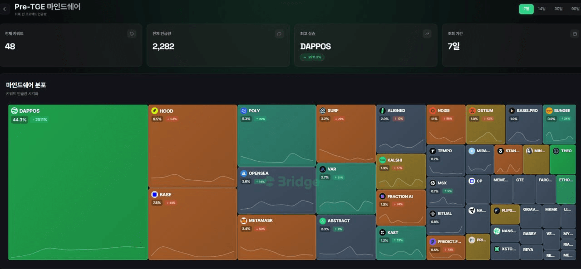Viewport: 581px width, 269px height.
Task: Select the KAST 23% change badge
Action: coord(398,240)
